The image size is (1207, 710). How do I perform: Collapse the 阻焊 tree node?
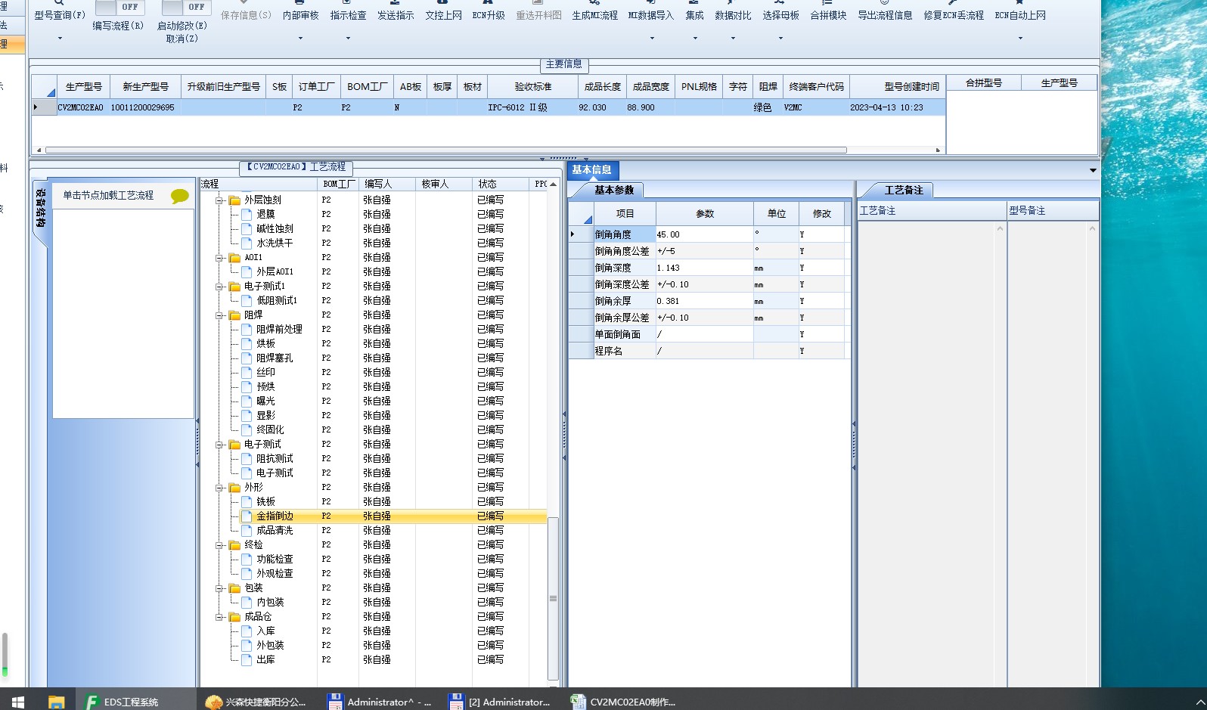220,315
